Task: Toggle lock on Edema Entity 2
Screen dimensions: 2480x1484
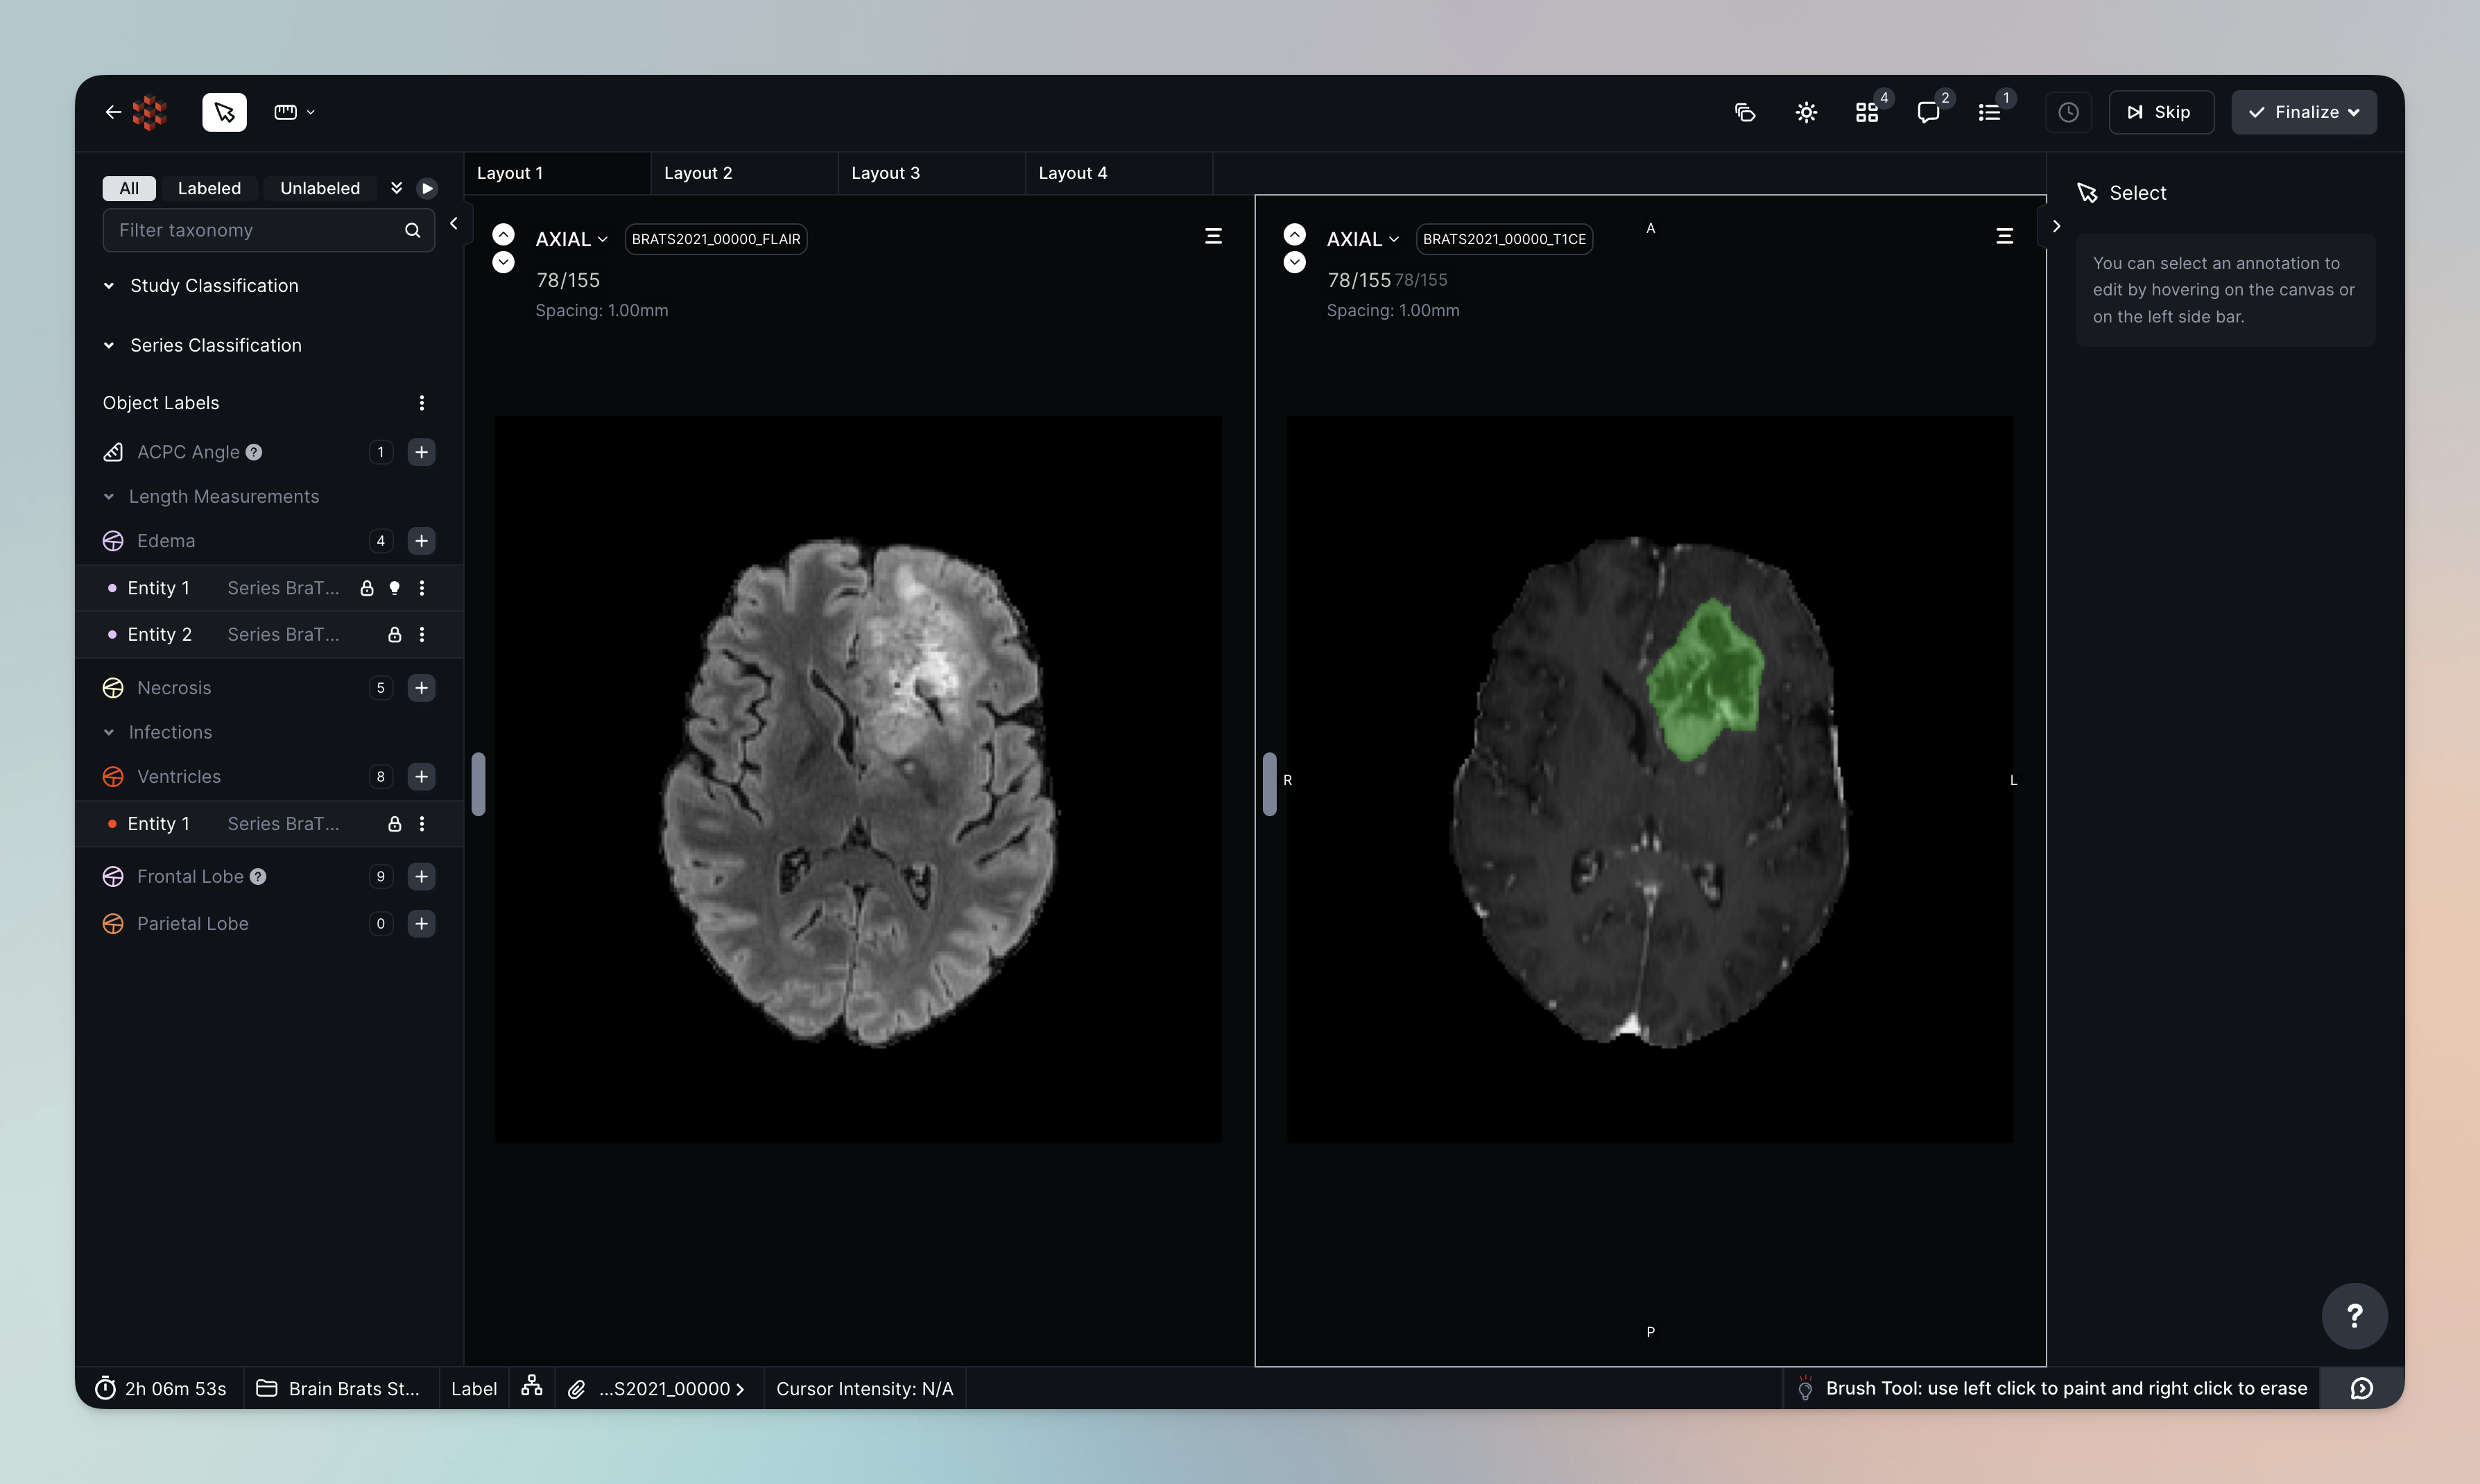Action: [395, 635]
